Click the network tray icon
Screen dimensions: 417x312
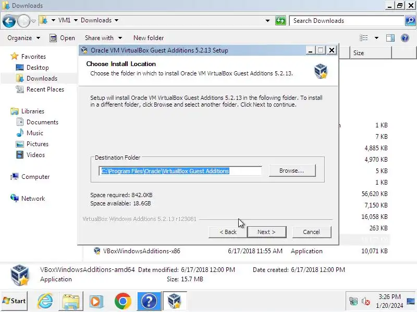(x=353, y=301)
